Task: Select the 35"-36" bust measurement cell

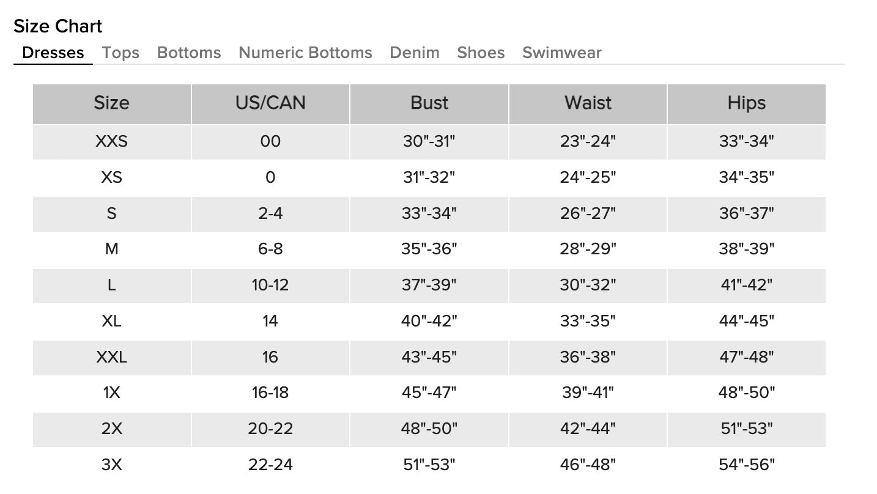Action: [x=429, y=249]
